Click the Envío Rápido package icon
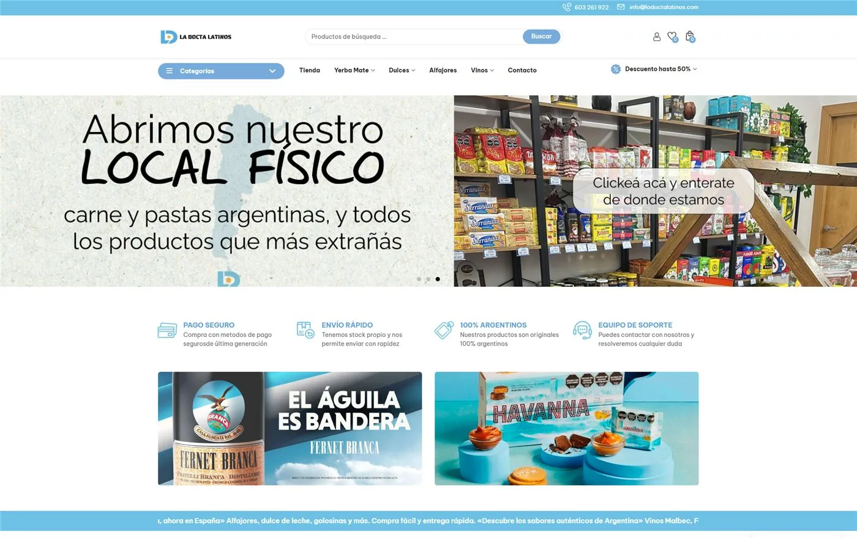Screen dimensions: 857x538 click(305, 330)
